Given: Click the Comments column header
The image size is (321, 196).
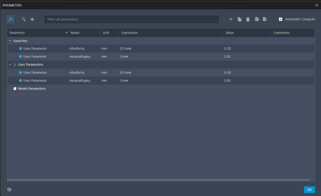Looking at the screenshot, I should 293,33.
